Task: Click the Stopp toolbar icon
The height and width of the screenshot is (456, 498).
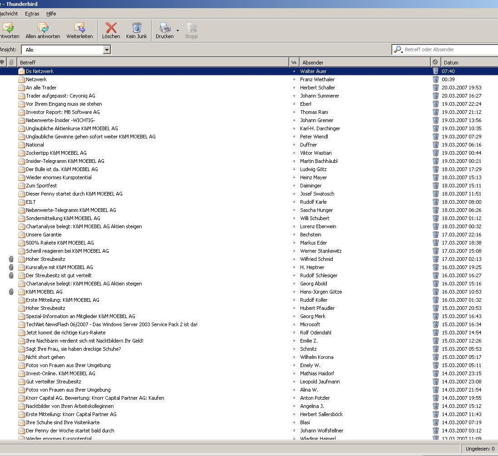Action: pyautogui.click(x=192, y=28)
